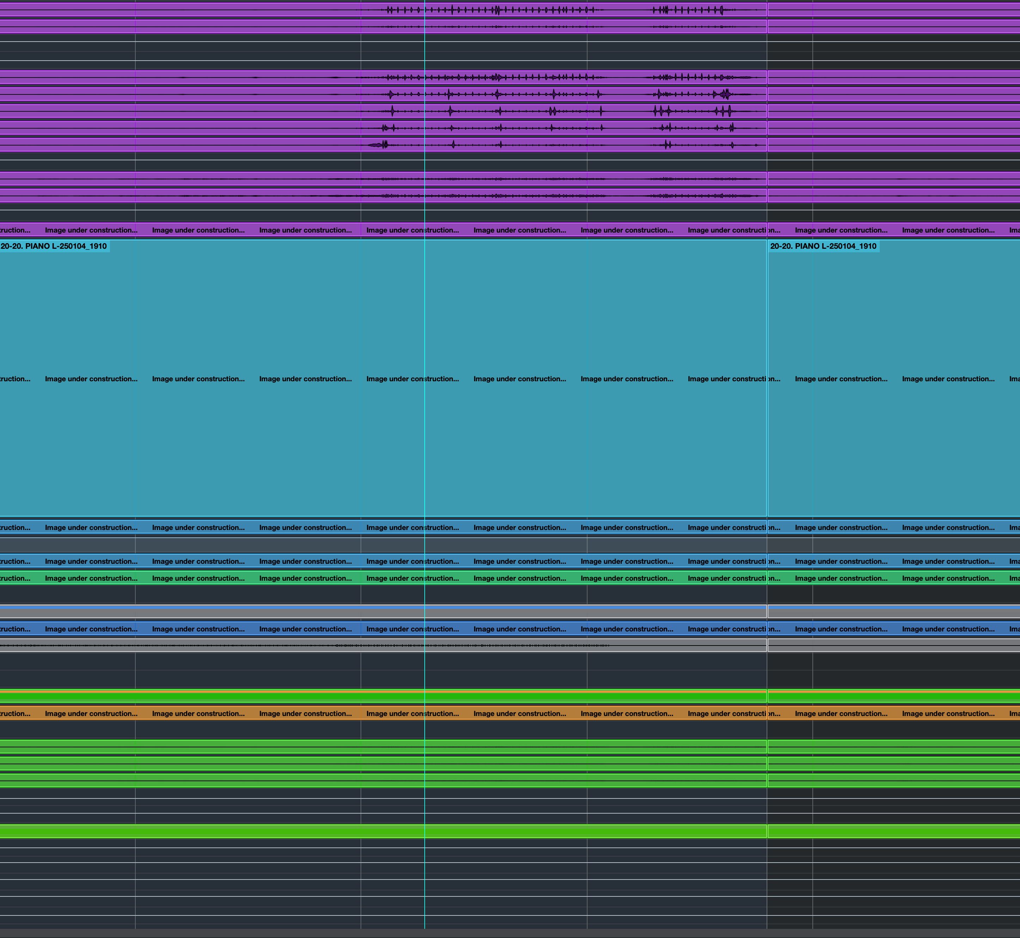The height and width of the screenshot is (938, 1020).
Task: Select the thin orange-topped green clip
Action: (305, 696)
